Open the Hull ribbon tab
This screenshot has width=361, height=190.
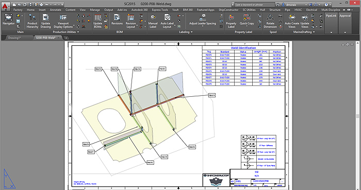tap(262, 10)
